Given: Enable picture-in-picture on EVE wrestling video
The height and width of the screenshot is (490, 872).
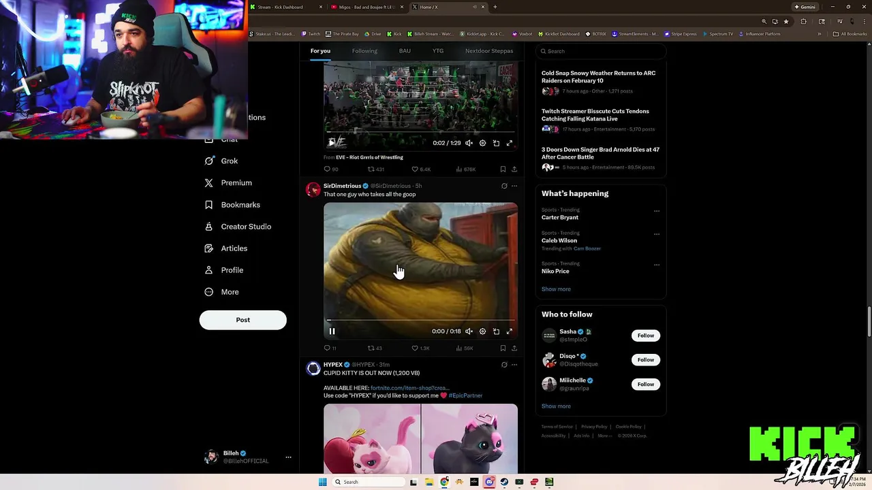Looking at the screenshot, I should pos(496,143).
